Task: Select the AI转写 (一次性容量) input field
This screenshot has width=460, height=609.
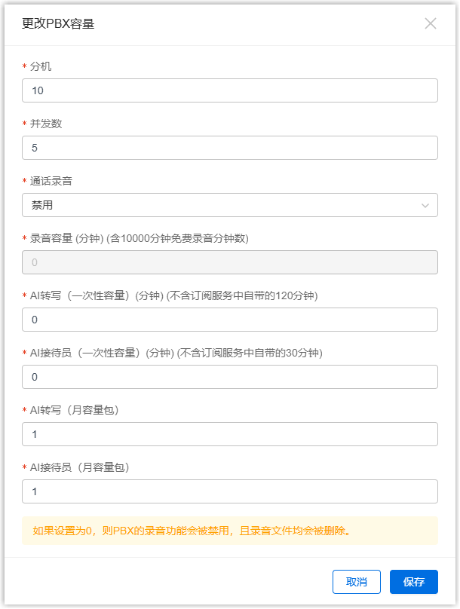Action: (x=230, y=320)
